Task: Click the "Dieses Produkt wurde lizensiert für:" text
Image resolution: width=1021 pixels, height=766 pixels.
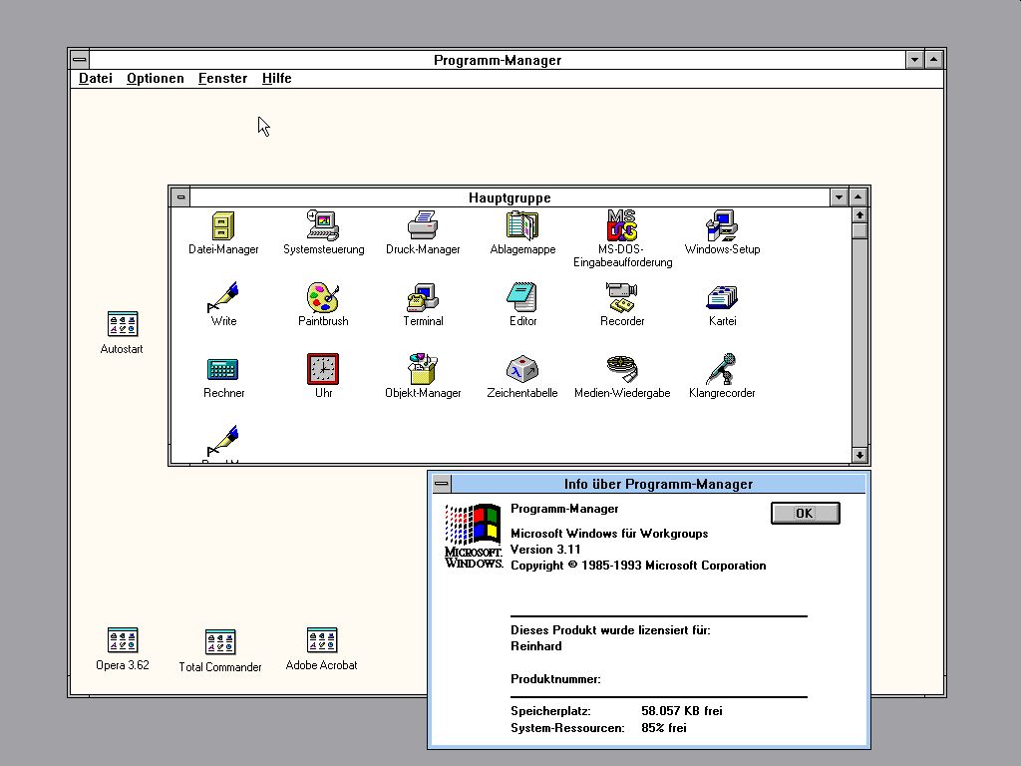Action: 610,630
